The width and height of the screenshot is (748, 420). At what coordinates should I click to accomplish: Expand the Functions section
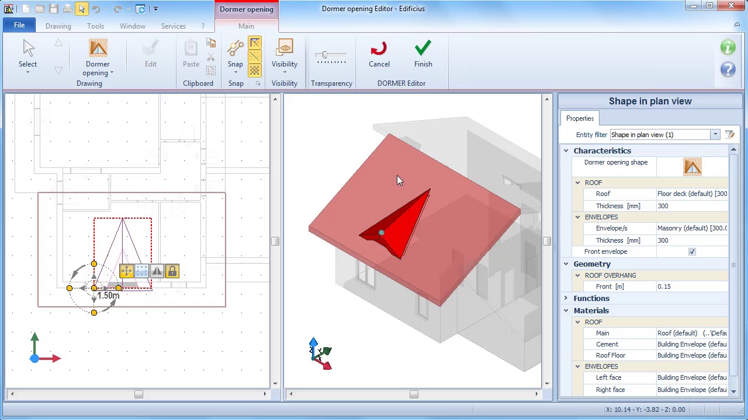point(566,299)
